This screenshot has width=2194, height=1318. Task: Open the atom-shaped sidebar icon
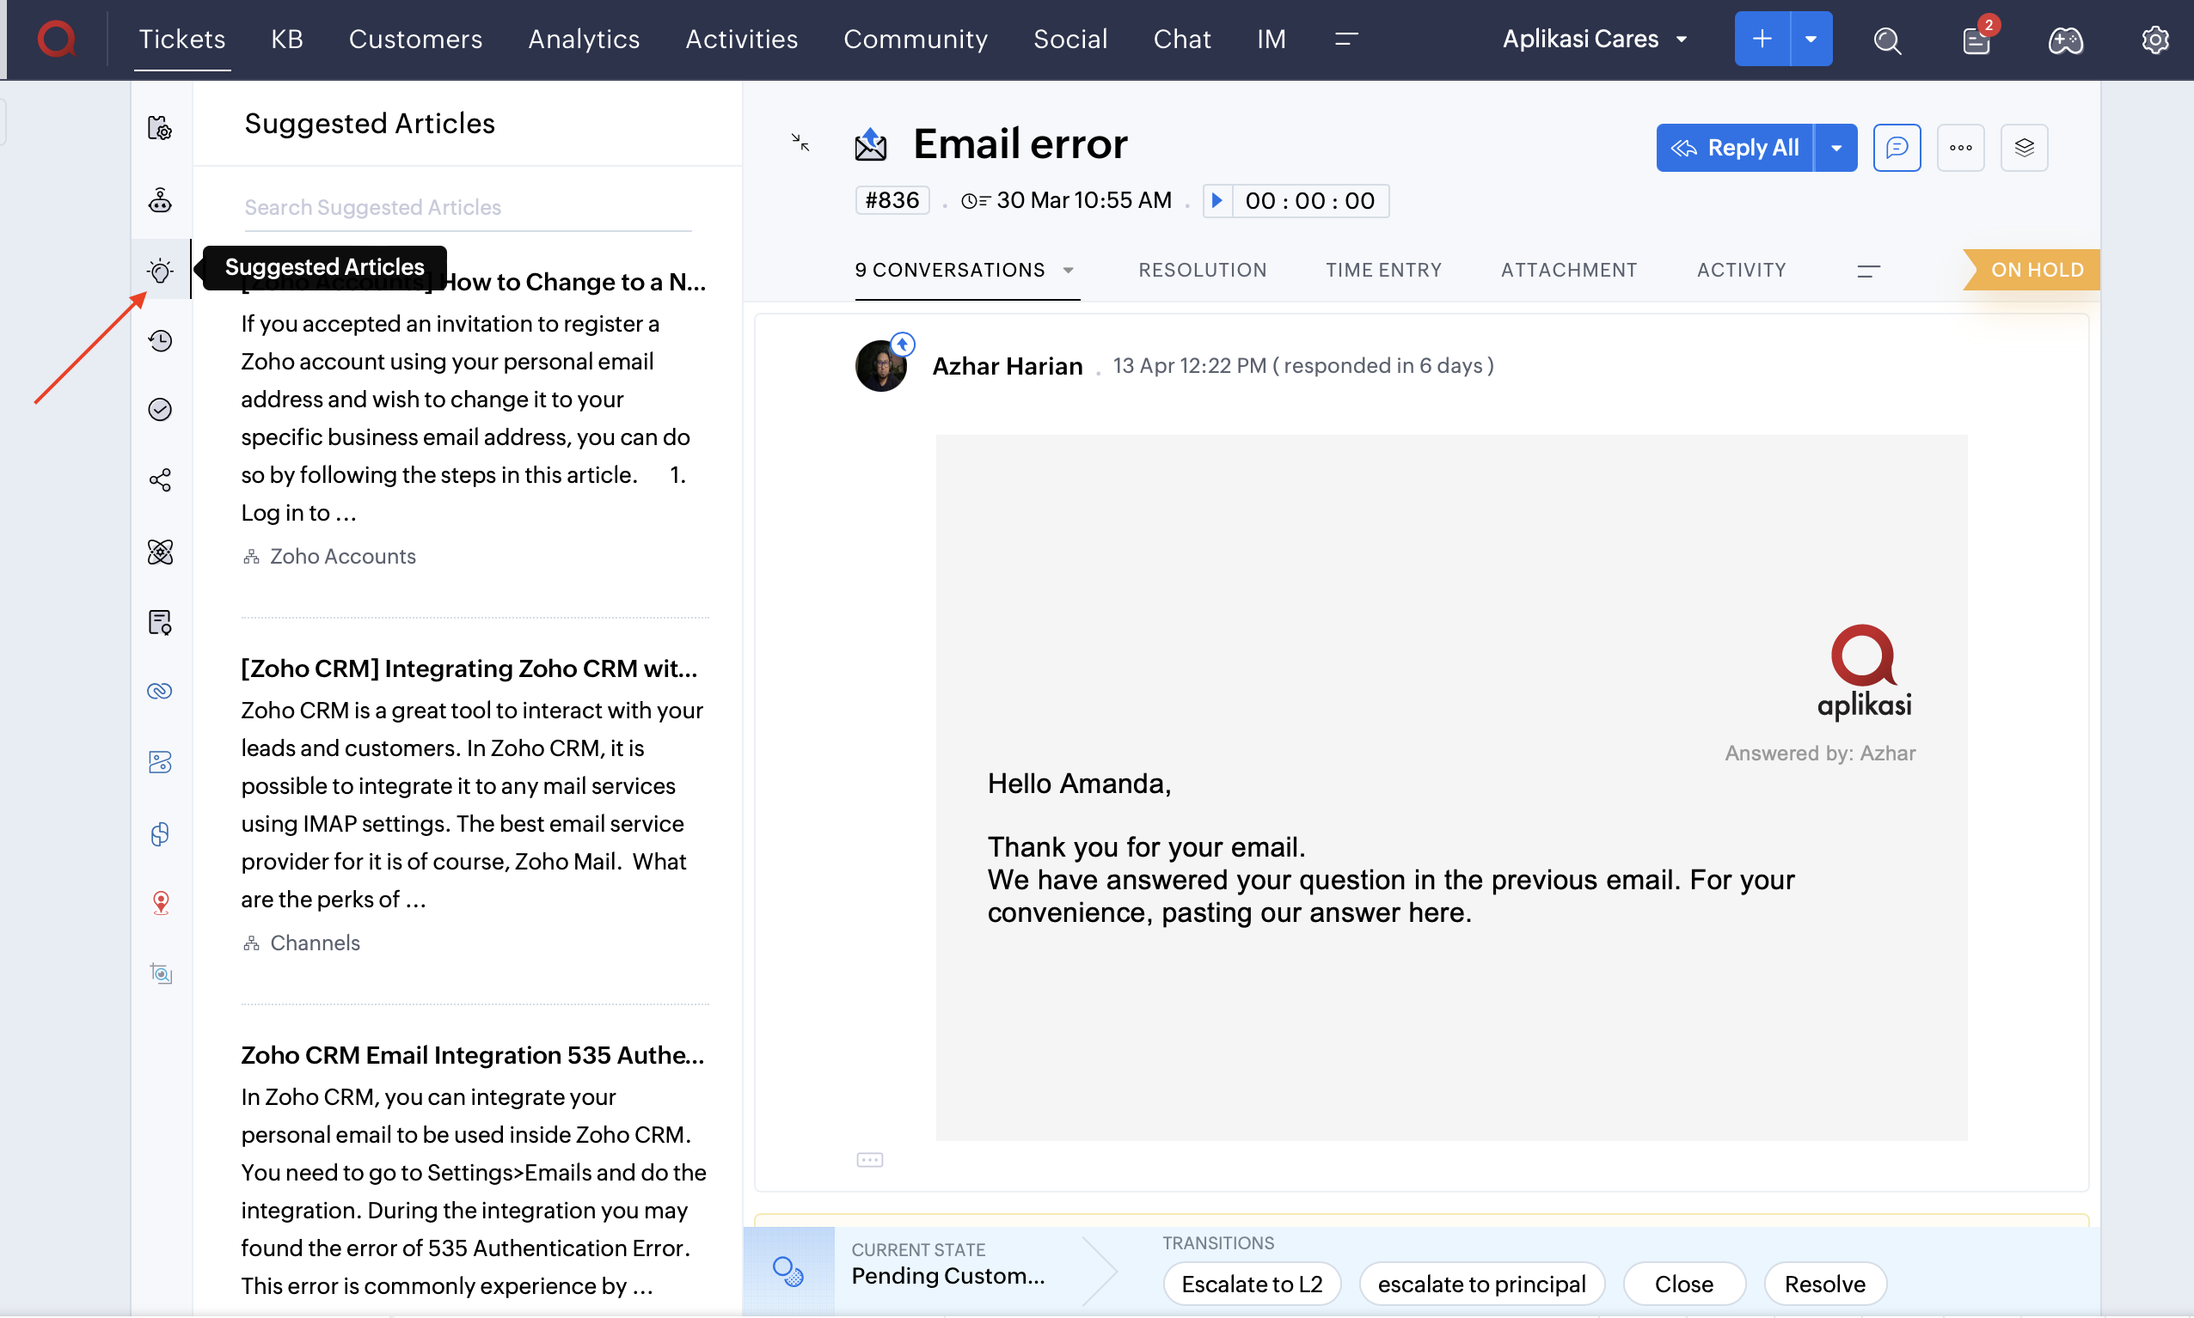(x=160, y=552)
